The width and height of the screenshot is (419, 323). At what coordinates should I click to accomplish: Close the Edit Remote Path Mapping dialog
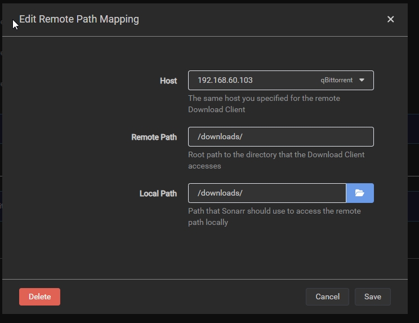click(x=390, y=19)
